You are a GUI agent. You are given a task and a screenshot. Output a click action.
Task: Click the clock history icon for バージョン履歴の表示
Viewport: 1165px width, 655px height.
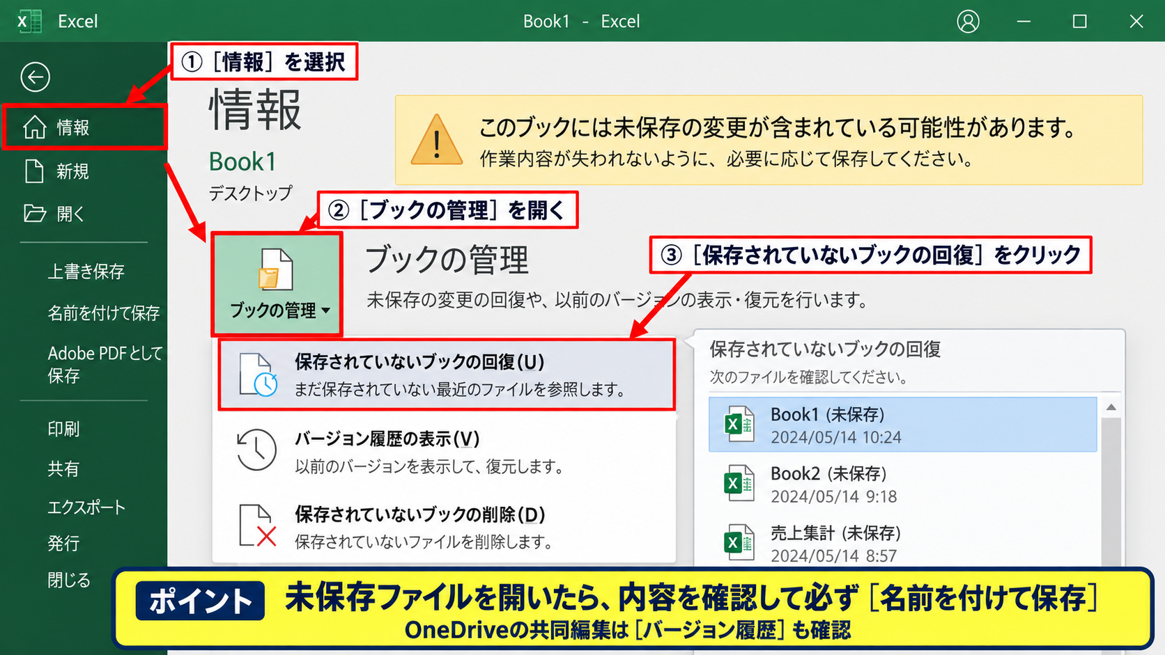tap(256, 450)
